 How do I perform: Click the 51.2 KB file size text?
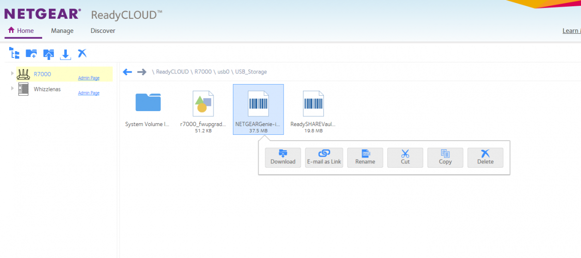203,130
